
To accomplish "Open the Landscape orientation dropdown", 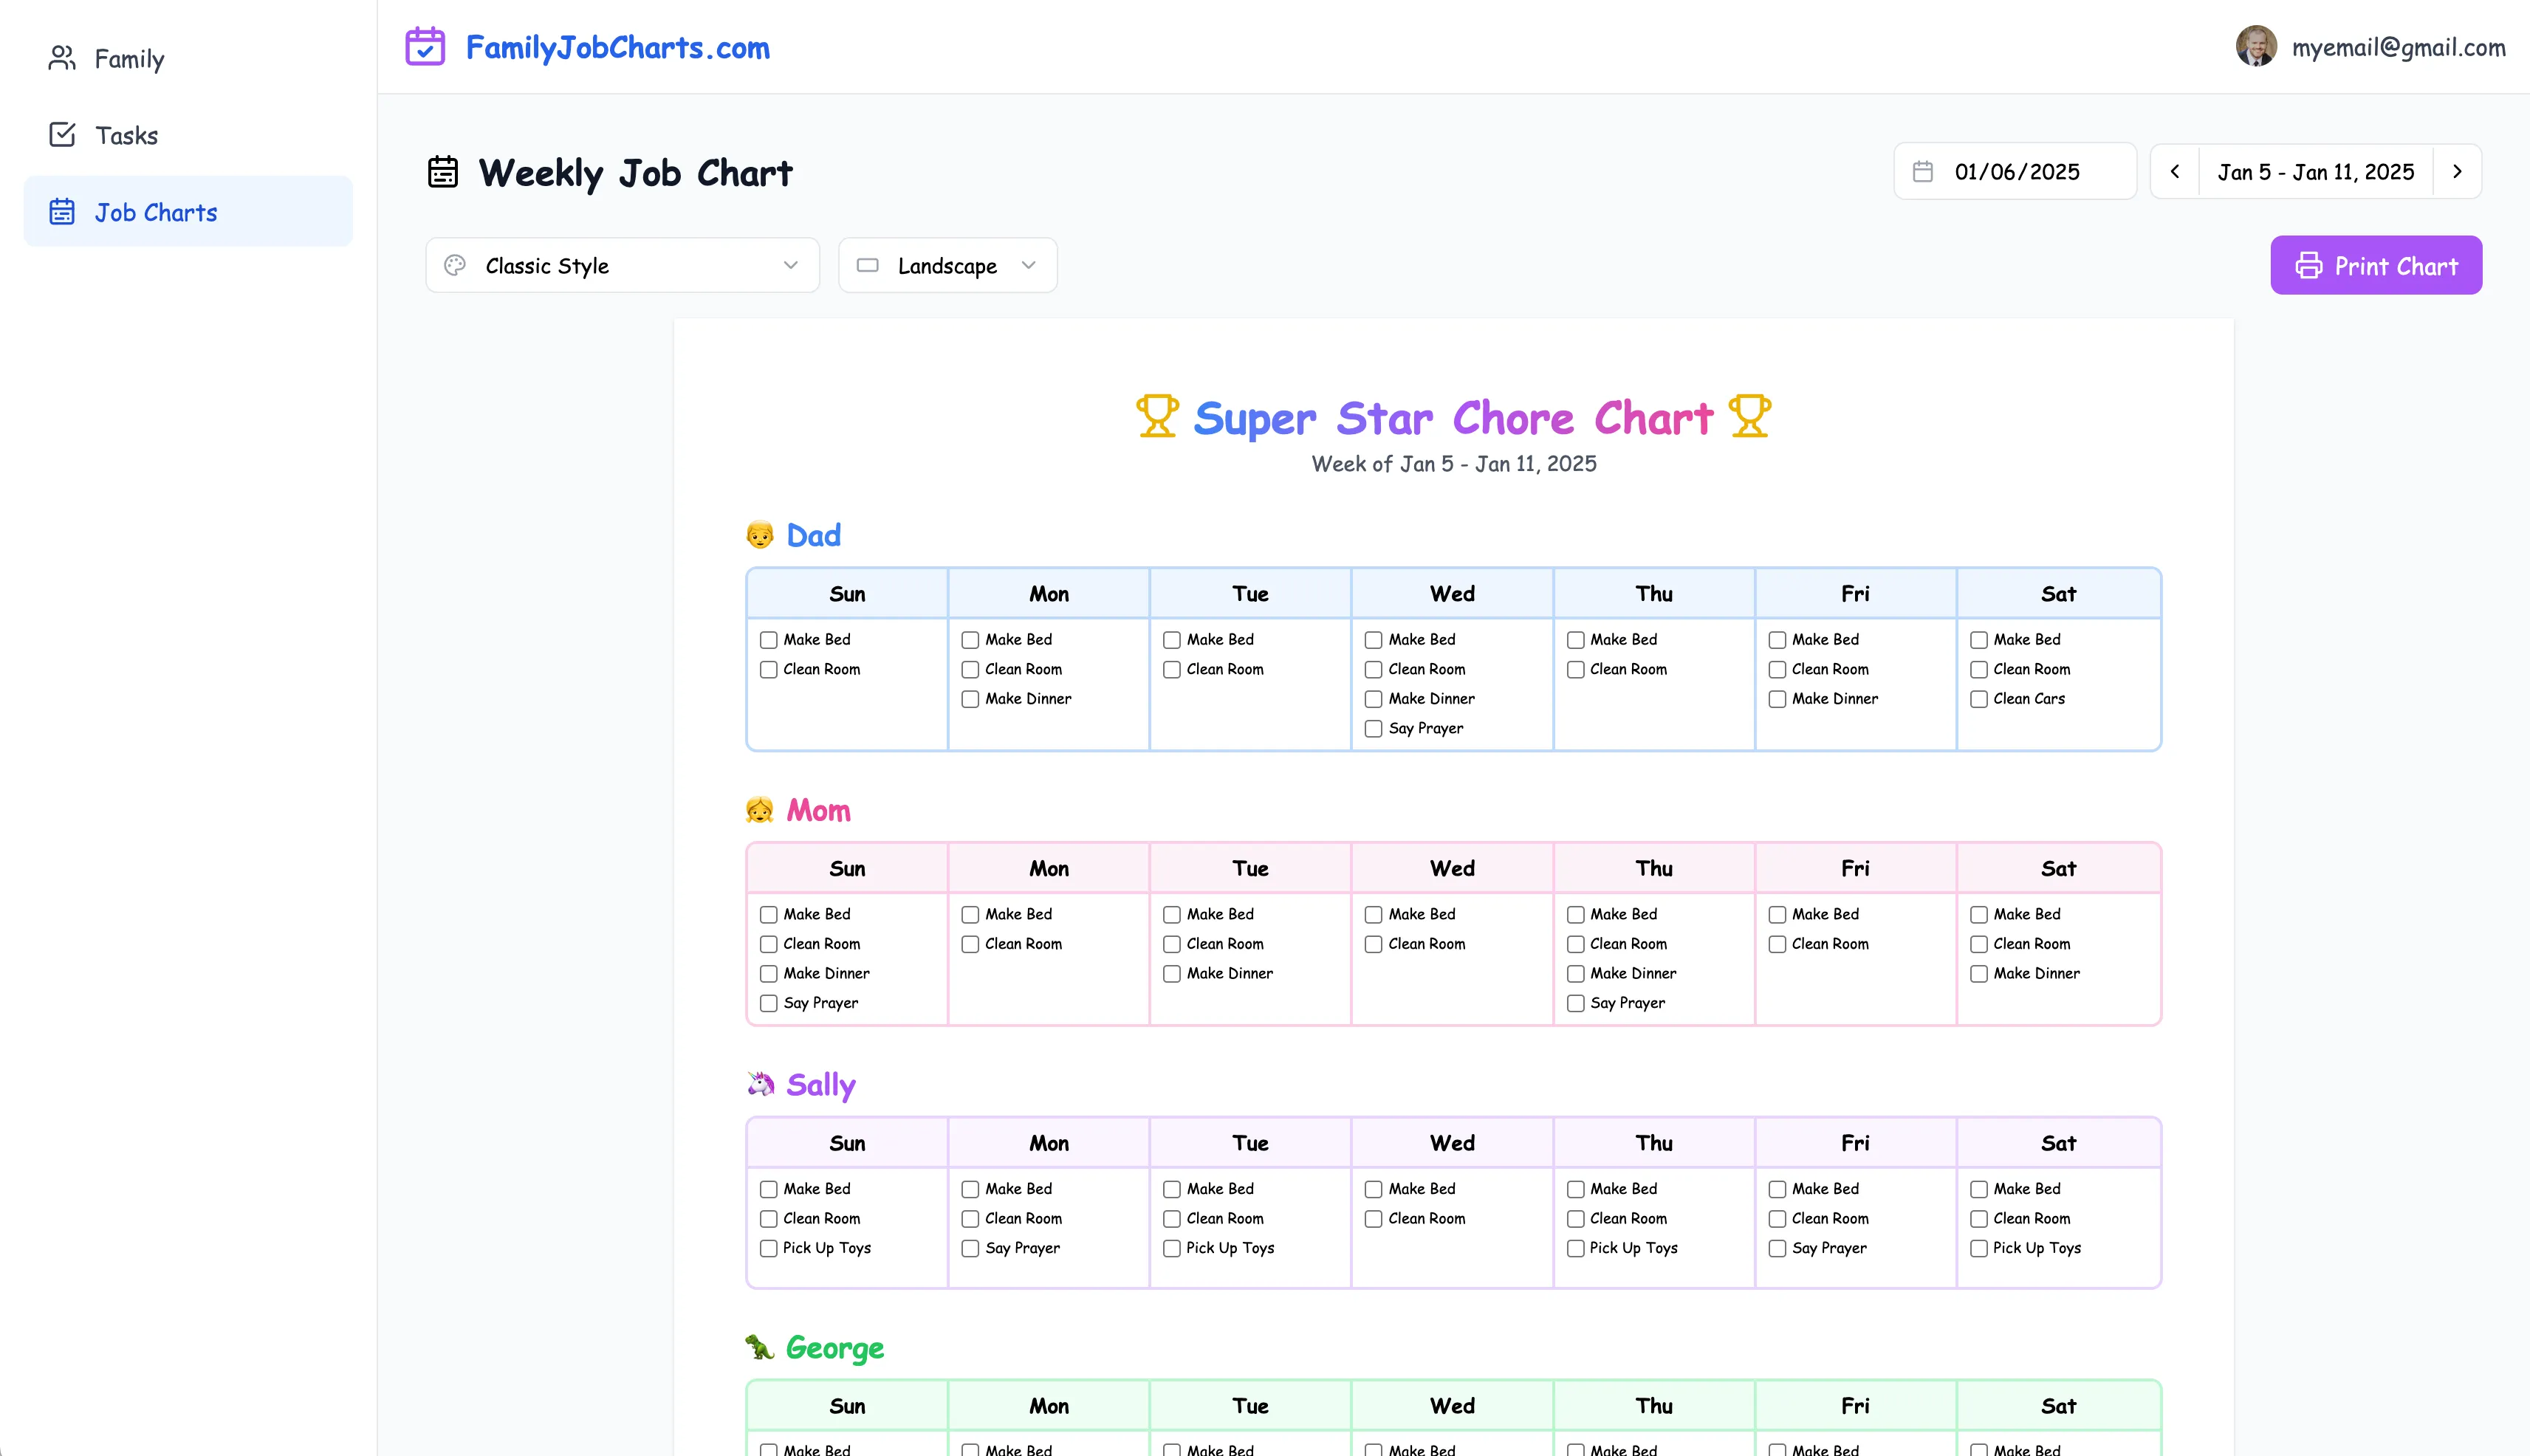I will click(947, 265).
